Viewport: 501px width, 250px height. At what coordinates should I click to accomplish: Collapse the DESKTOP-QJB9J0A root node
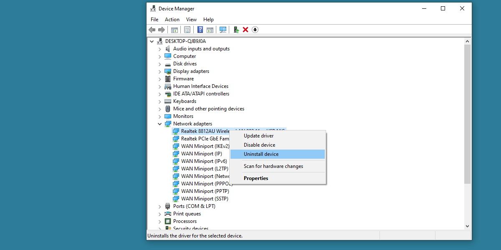coord(152,41)
